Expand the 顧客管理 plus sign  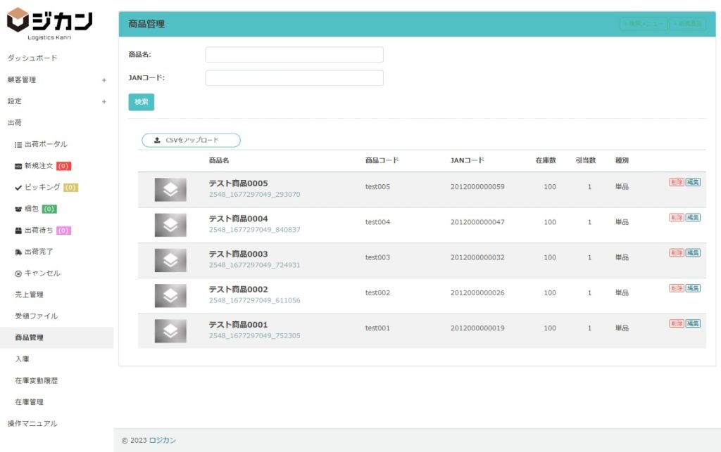coord(104,80)
